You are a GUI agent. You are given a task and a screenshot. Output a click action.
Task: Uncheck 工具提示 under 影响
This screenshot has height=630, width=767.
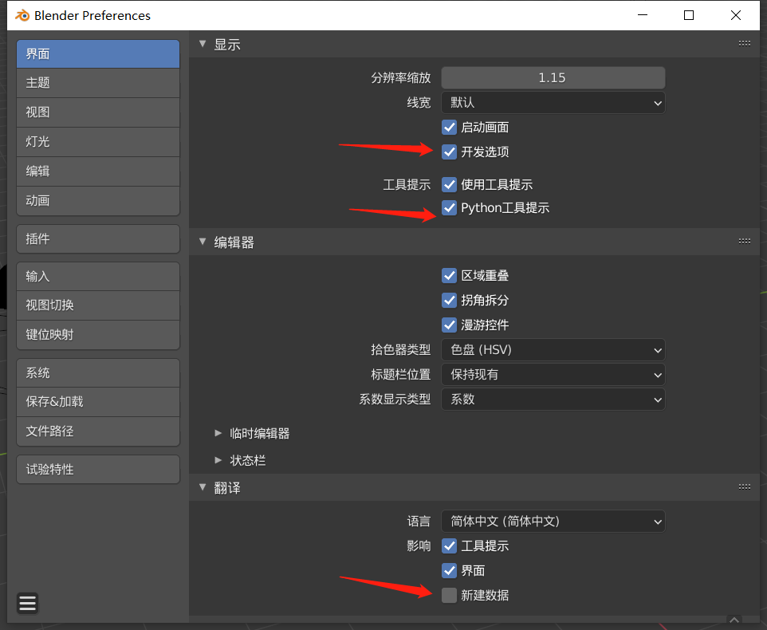449,546
